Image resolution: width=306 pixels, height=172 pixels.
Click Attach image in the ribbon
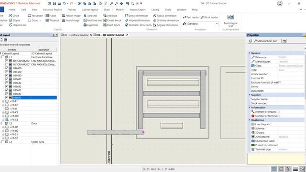click(71, 16)
